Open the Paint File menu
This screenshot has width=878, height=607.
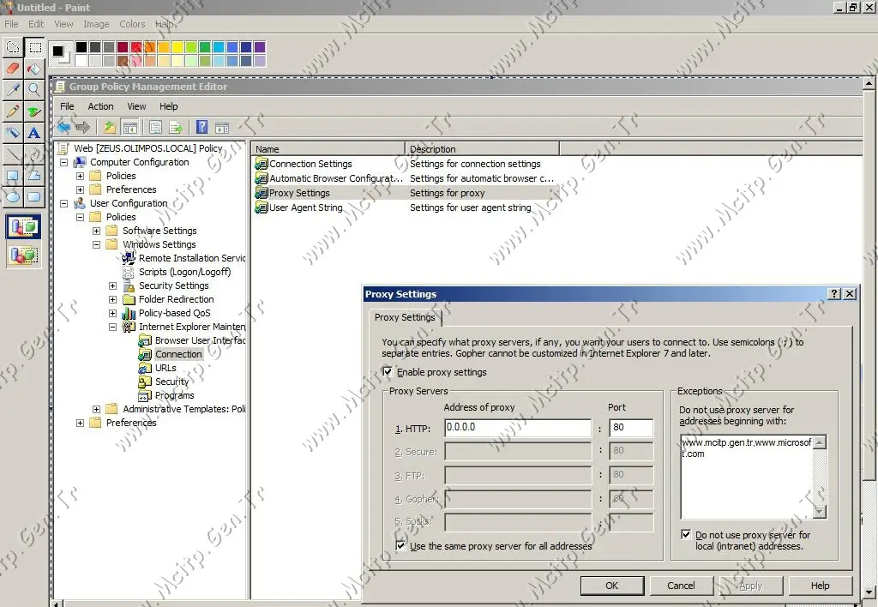click(x=11, y=24)
